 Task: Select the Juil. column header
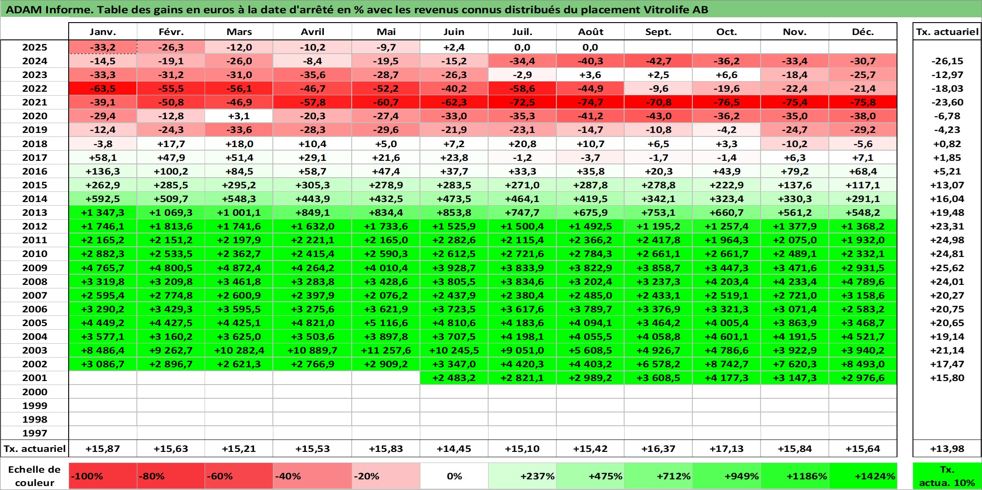tap(522, 31)
